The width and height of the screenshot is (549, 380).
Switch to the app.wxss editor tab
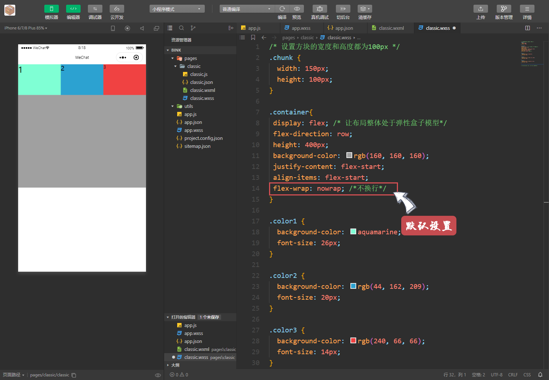point(302,28)
